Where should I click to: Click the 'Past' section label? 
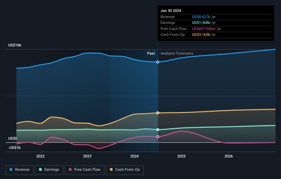click(x=151, y=53)
